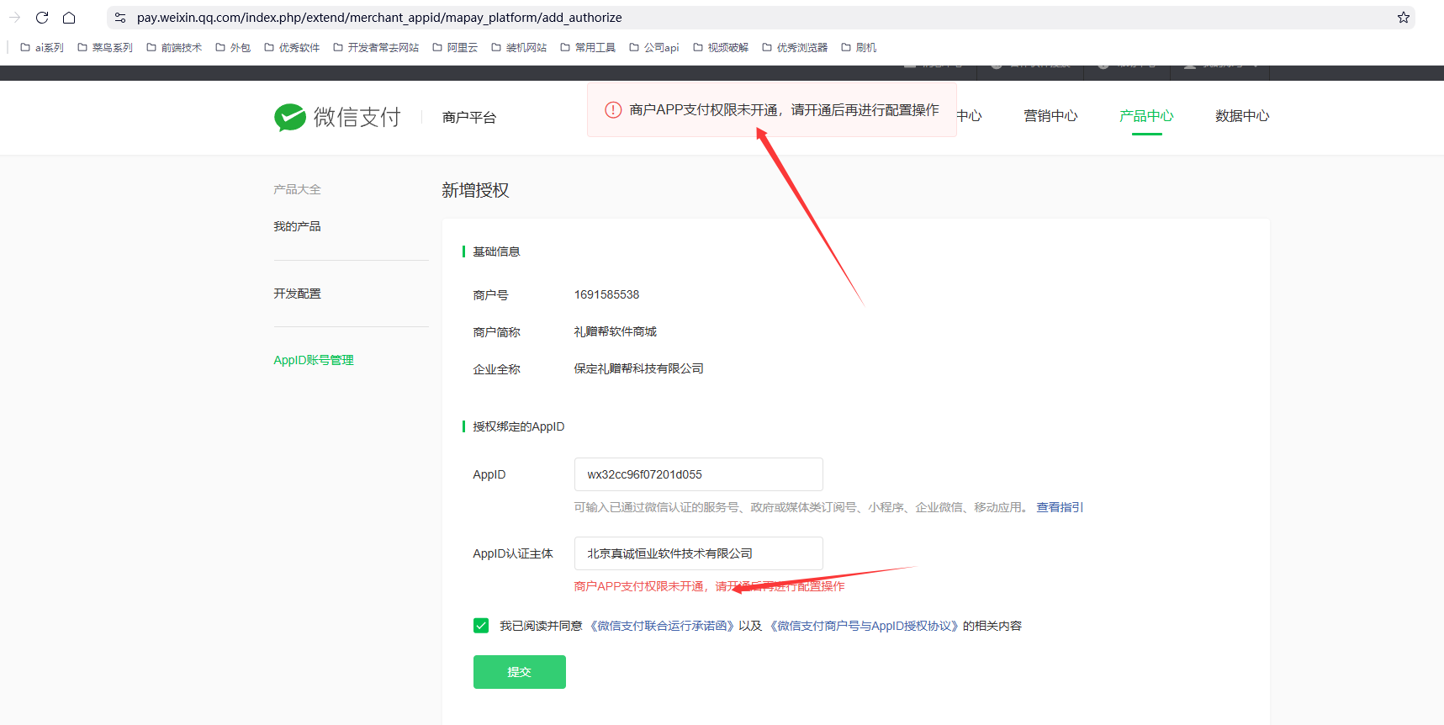Open site information icon in address bar
1444x725 pixels.
point(120,18)
